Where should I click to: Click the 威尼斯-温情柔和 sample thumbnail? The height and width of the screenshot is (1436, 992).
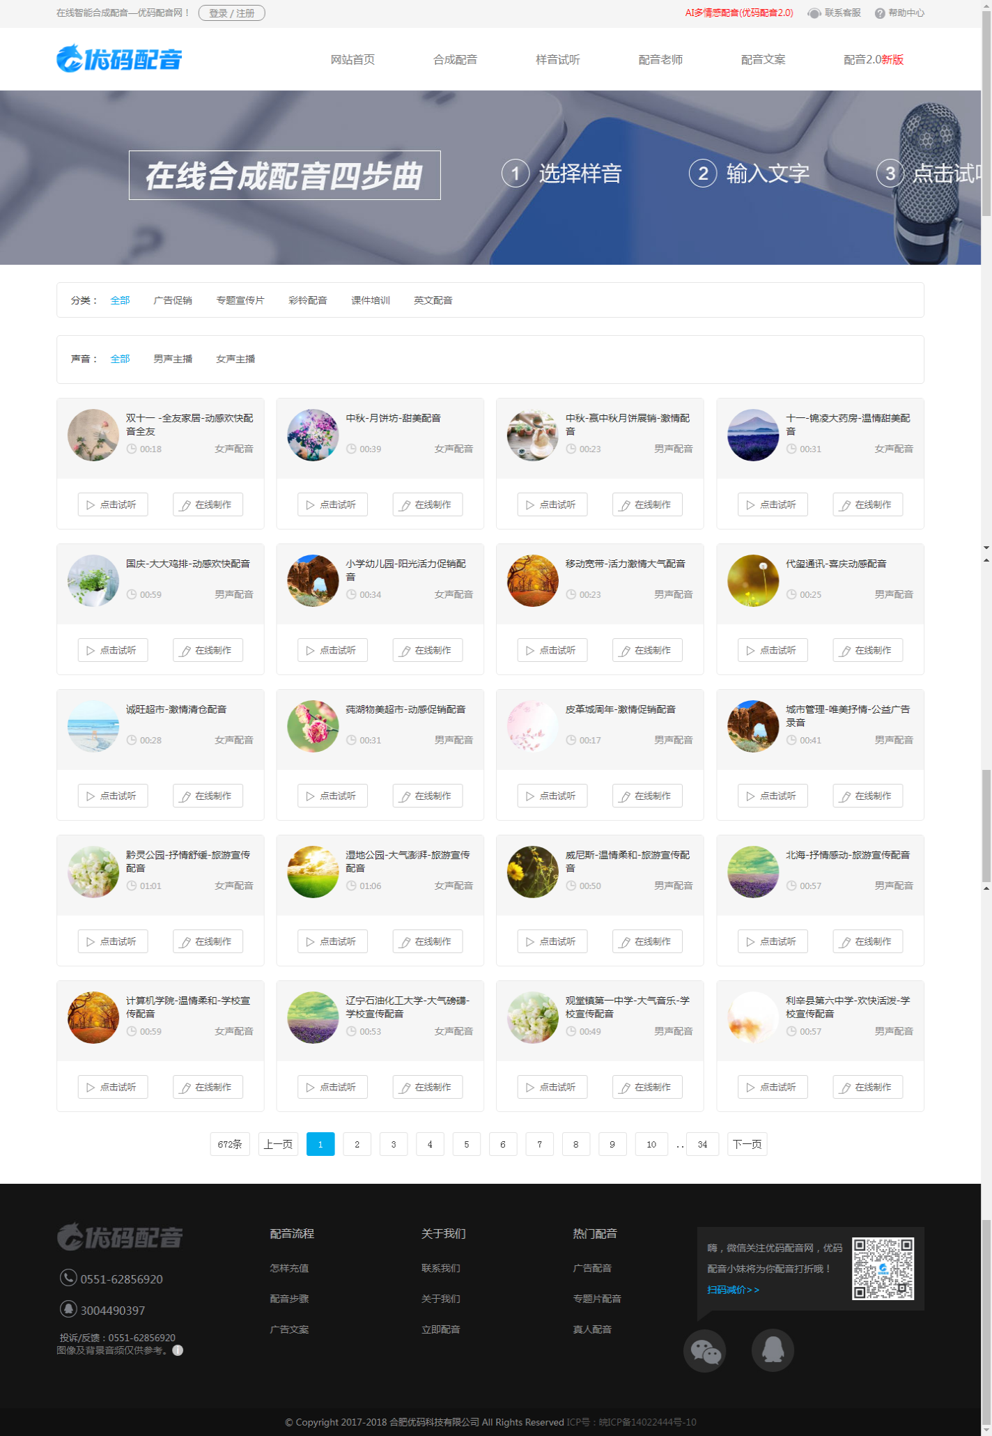tap(533, 872)
